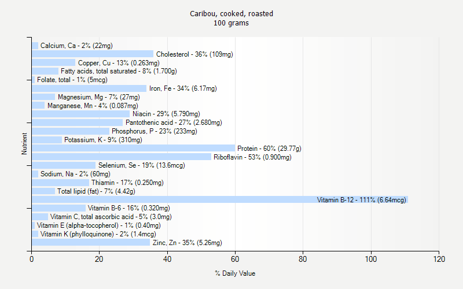Screen dimensions: 463x289
Task: Click the Calcium, Ca label
Action: pyautogui.click(x=76, y=46)
